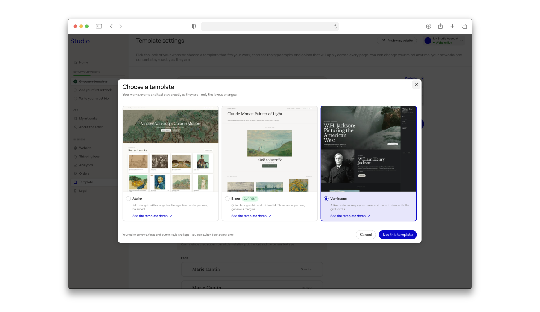Screen dimensions: 540x312
Task: Select the Vernissage template radio button
Action: [326, 199]
